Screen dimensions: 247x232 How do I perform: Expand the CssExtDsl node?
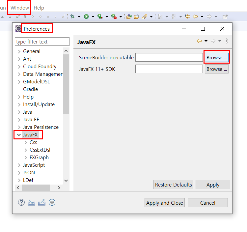tap(26, 150)
